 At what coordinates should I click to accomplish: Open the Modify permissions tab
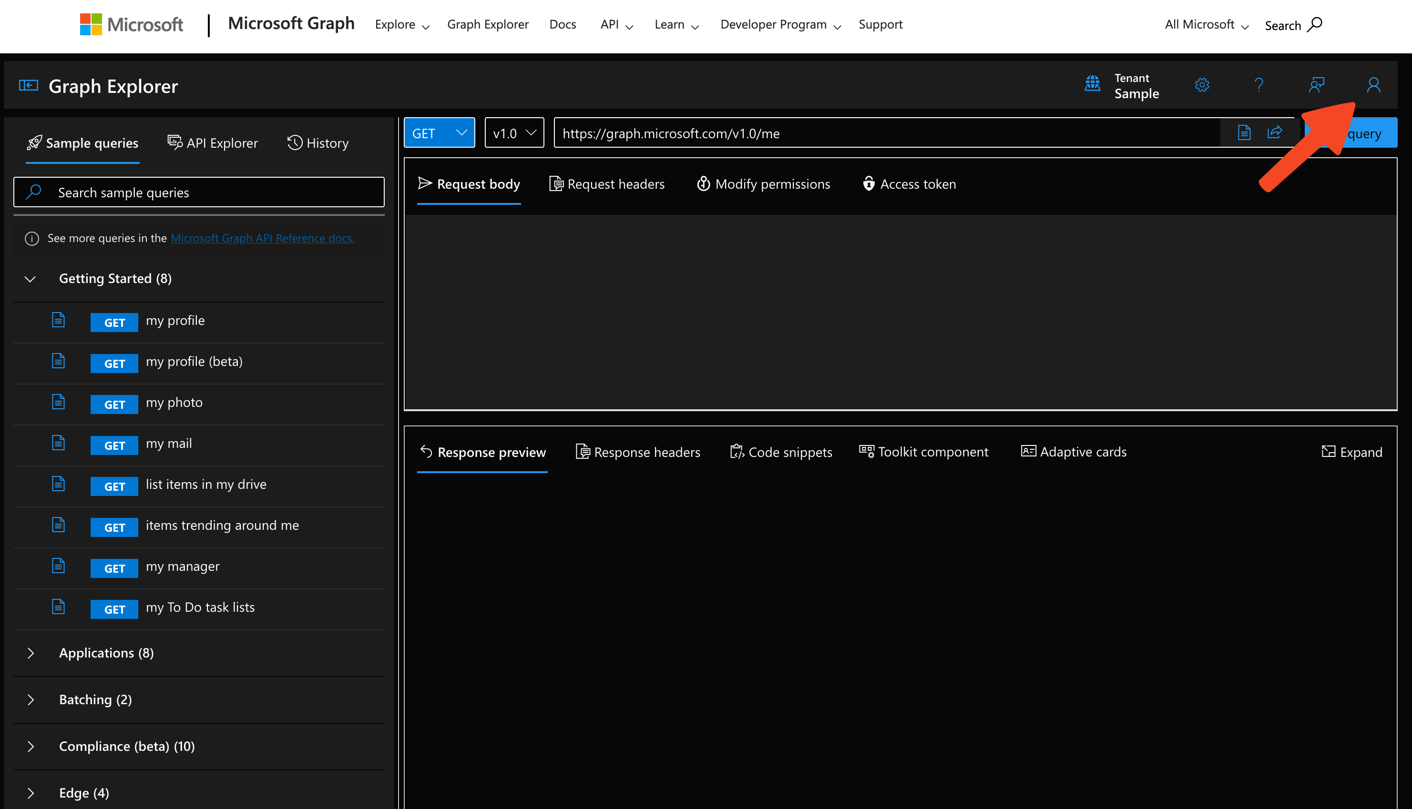763,184
